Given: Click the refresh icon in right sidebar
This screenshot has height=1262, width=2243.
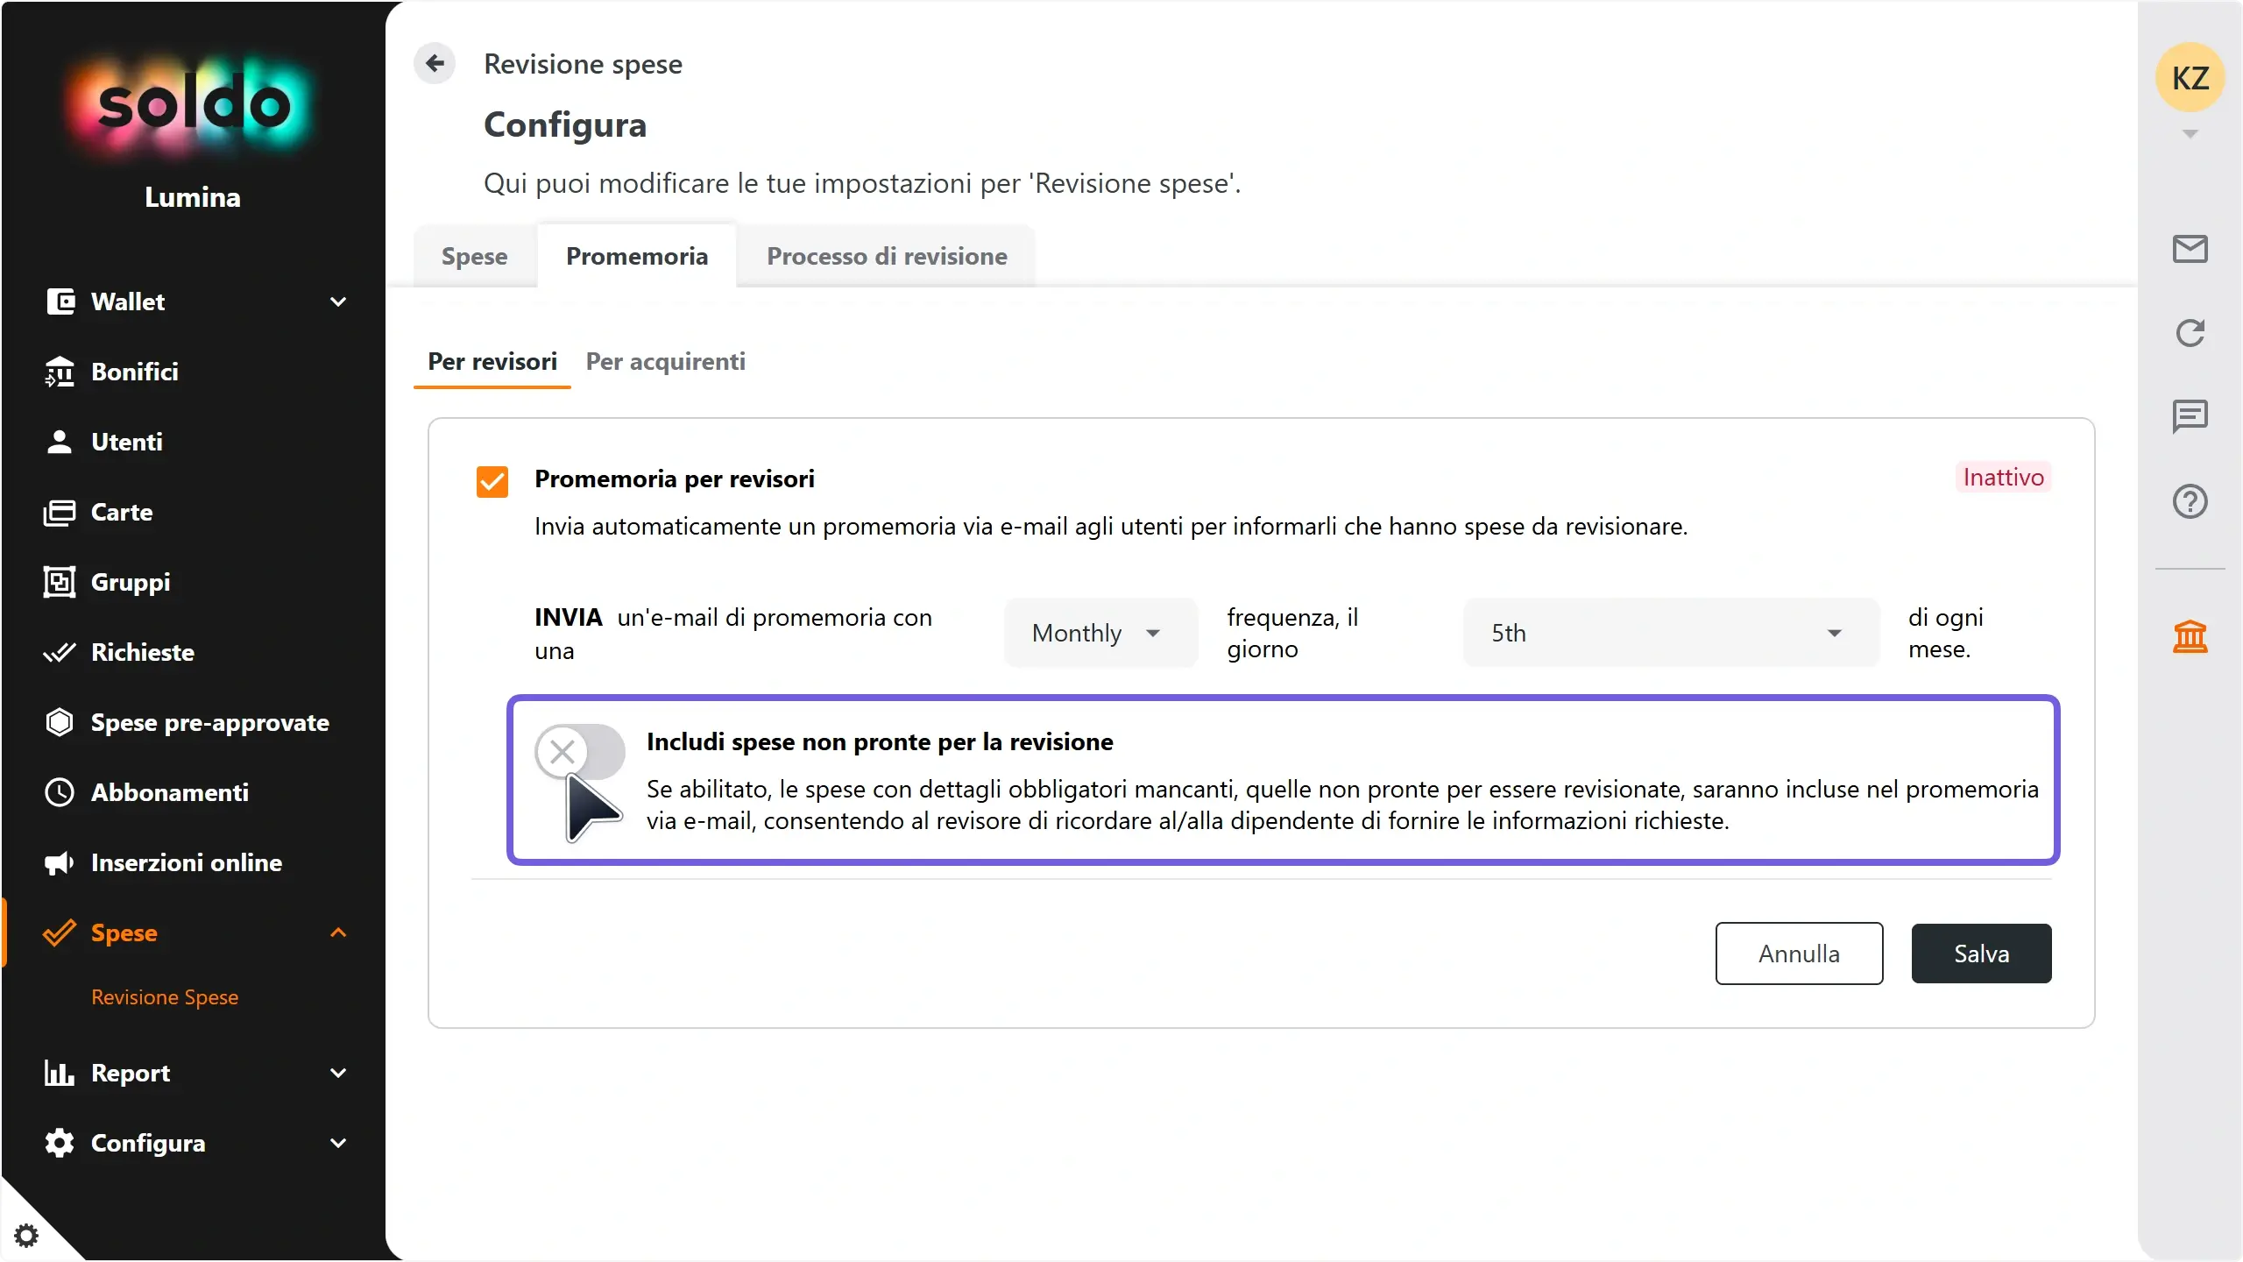Looking at the screenshot, I should (2190, 333).
